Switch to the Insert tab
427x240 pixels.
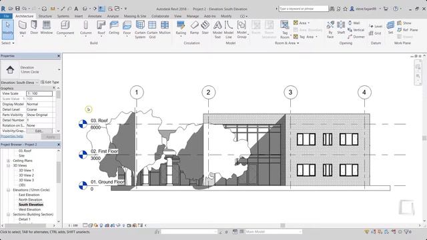[x=79, y=16]
